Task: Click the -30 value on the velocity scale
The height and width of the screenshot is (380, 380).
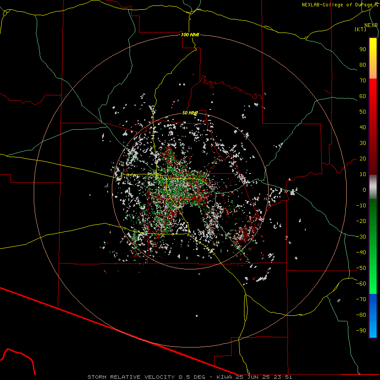Action: (x=361, y=237)
